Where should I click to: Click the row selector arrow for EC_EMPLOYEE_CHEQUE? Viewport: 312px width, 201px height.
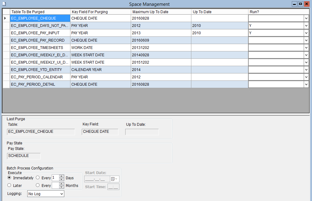click(5, 18)
